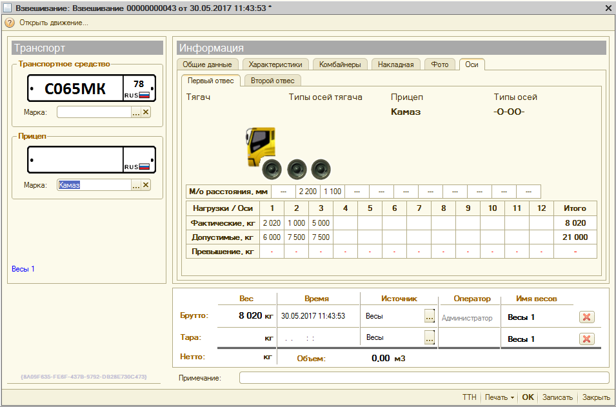Open vehicle Марка selection ellipsis button
The image size is (616, 407).
[135, 112]
